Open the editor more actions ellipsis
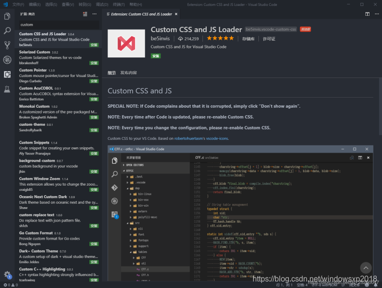Screen dimensions: 382x288 tap(377, 14)
